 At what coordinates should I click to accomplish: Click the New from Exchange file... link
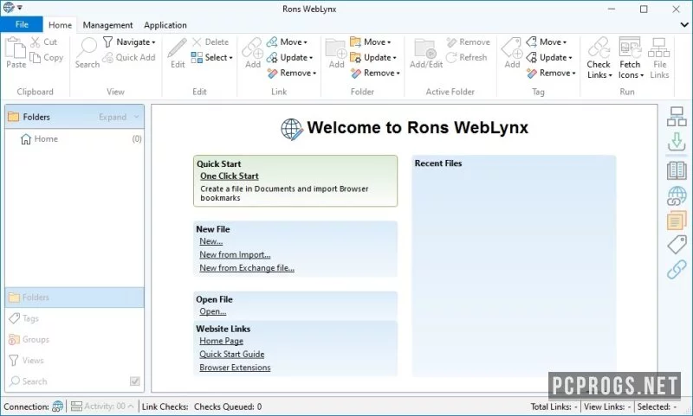tap(247, 268)
